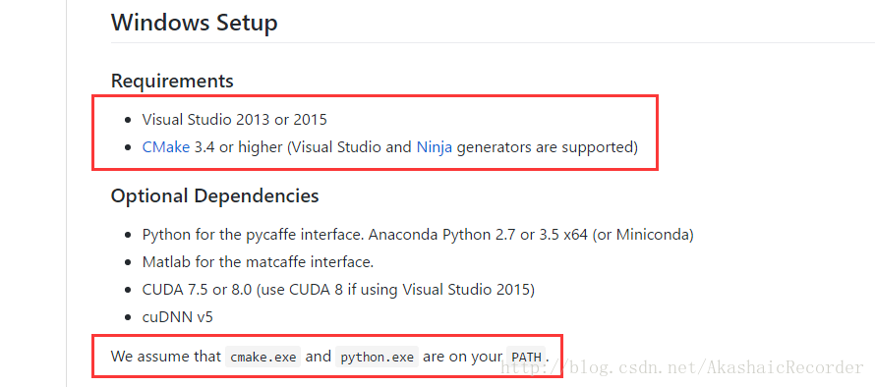This screenshot has width=875, height=387.
Task: Click the Matlab for the matcaffe interface line
Action: tap(258, 262)
